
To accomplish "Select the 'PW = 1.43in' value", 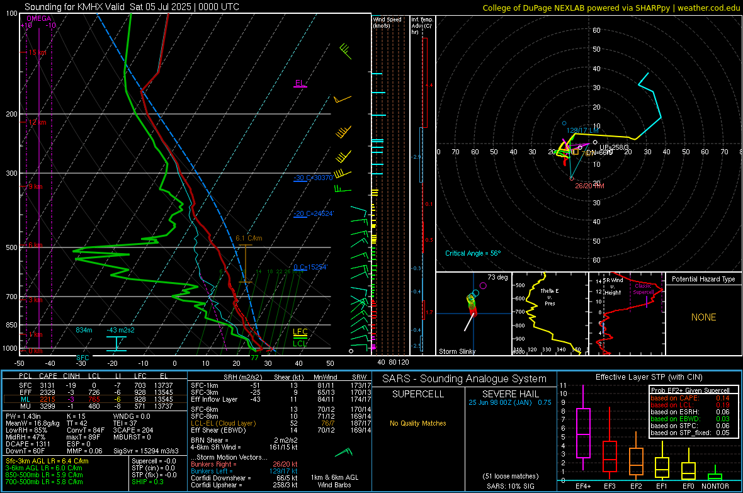I will (25, 416).
